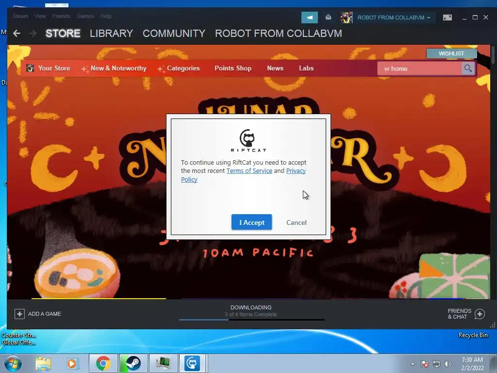Screen dimensions: 497x373
Task: Switch to Big Picture mode icon
Action: [447, 17]
